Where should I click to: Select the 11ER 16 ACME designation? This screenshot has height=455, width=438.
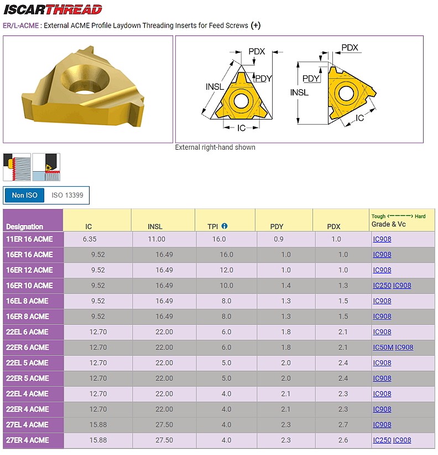(29, 239)
